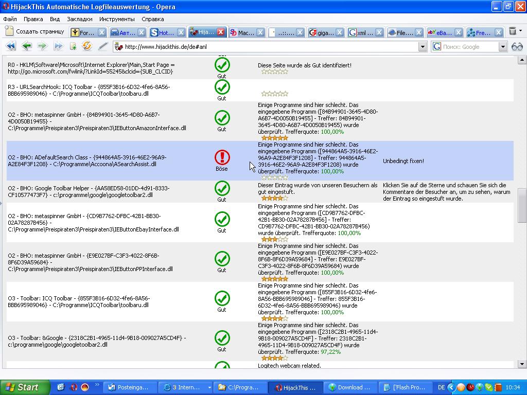527x395 pixels.
Task: Open the Инструменты menu
Action: (117, 19)
